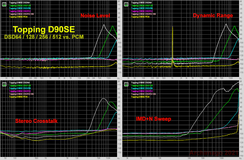The height and width of the screenshot is (160, 244).
Task: Select the magenta DSD512 legend entry in Dynamic Range panel
Action: tap(142, 11)
